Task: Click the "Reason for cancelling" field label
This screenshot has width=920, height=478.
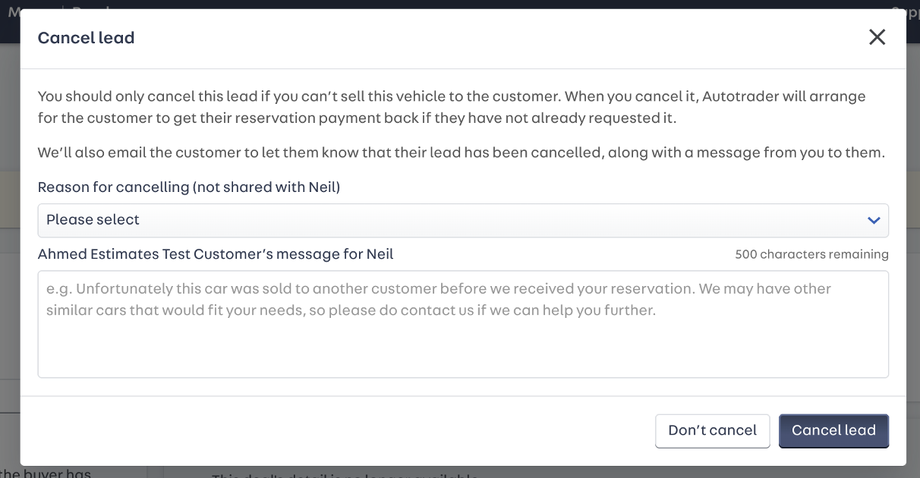Action: point(189,187)
